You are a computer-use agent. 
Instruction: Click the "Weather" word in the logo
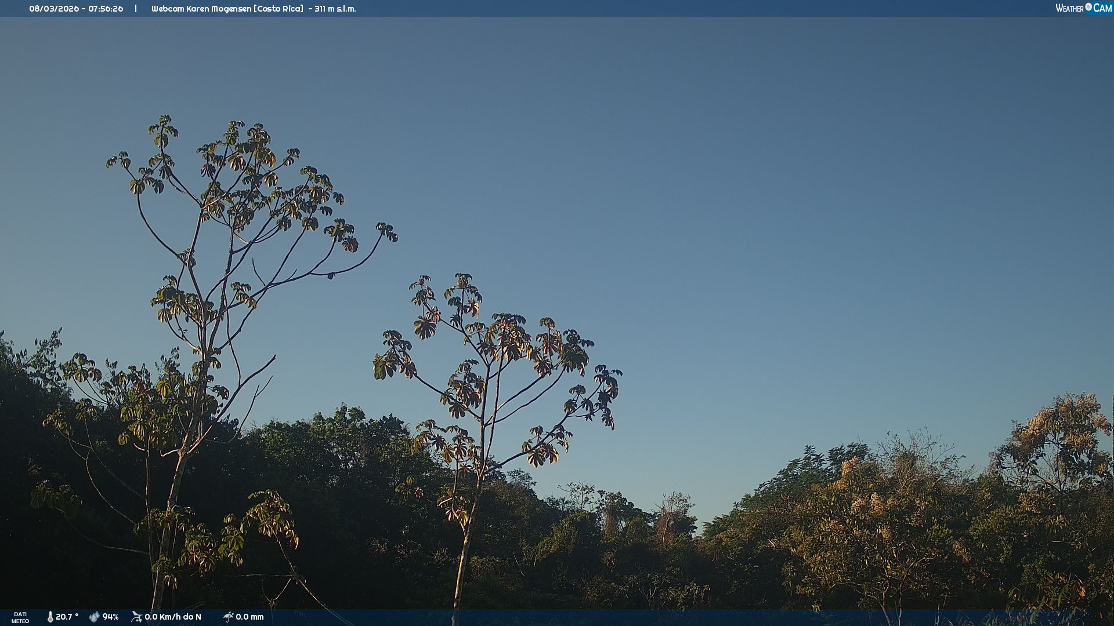[1069, 8]
